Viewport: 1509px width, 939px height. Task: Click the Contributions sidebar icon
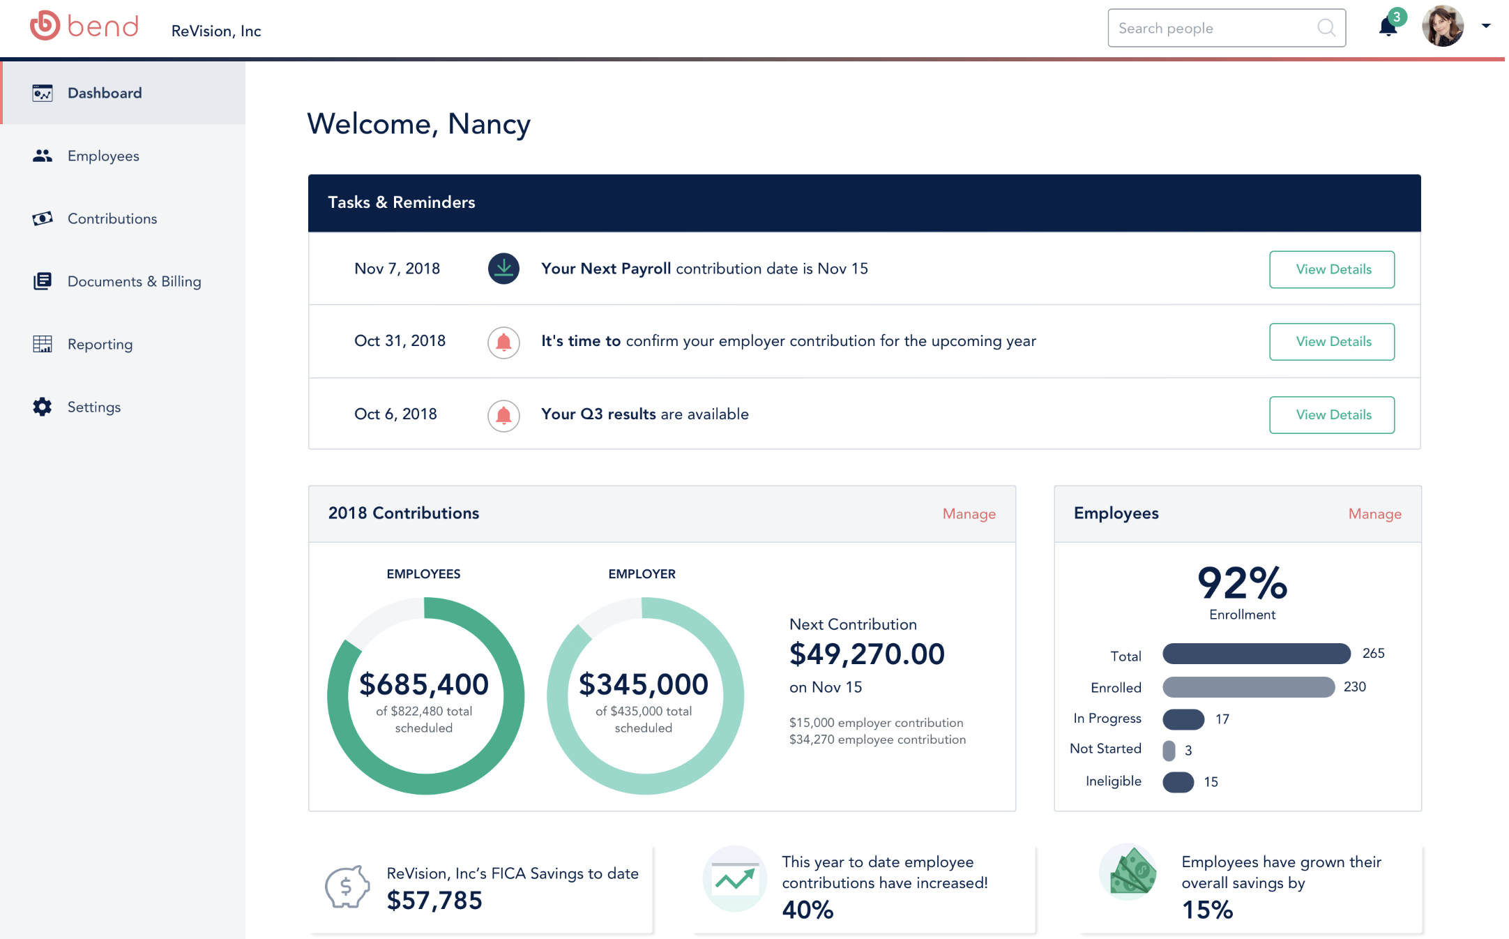pyautogui.click(x=41, y=218)
